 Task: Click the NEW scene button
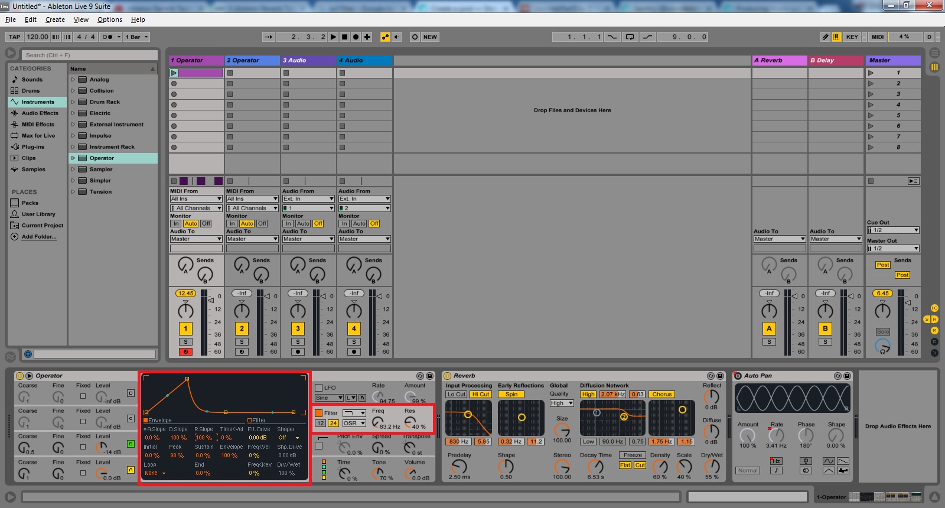click(x=430, y=37)
